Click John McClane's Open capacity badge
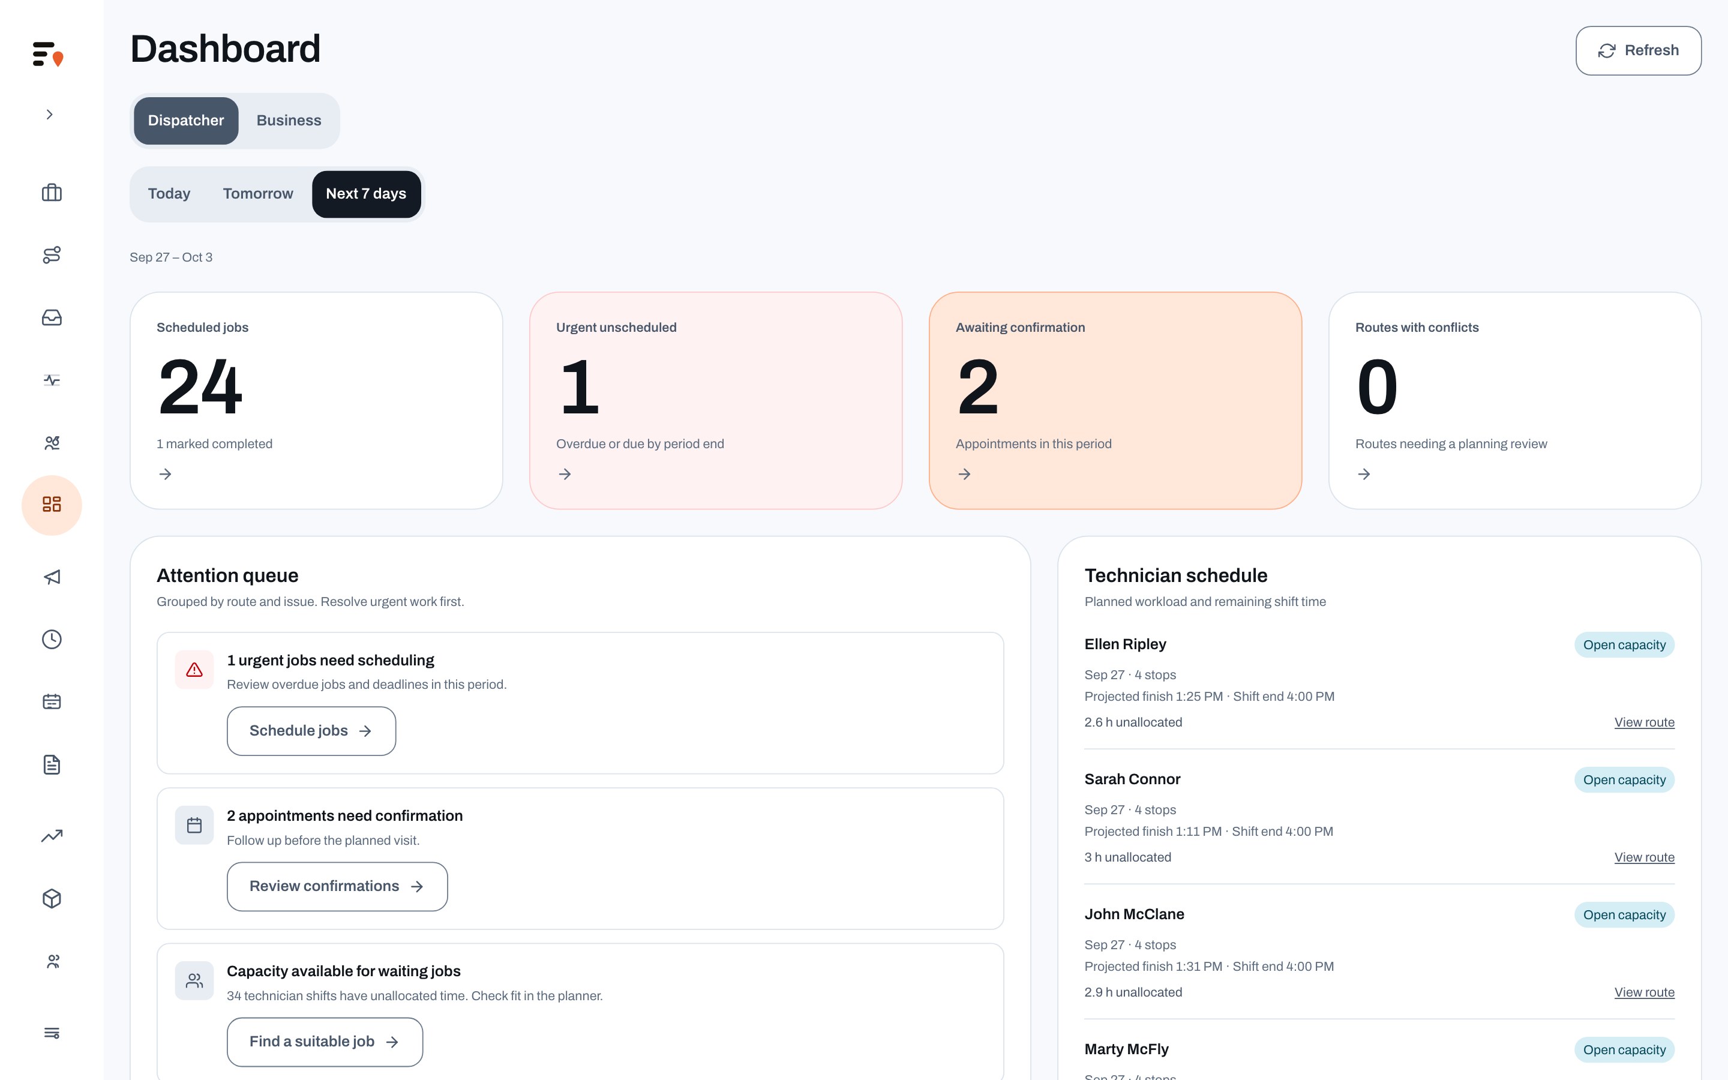This screenshot has width=1728, height=1080. point(1624,915)
